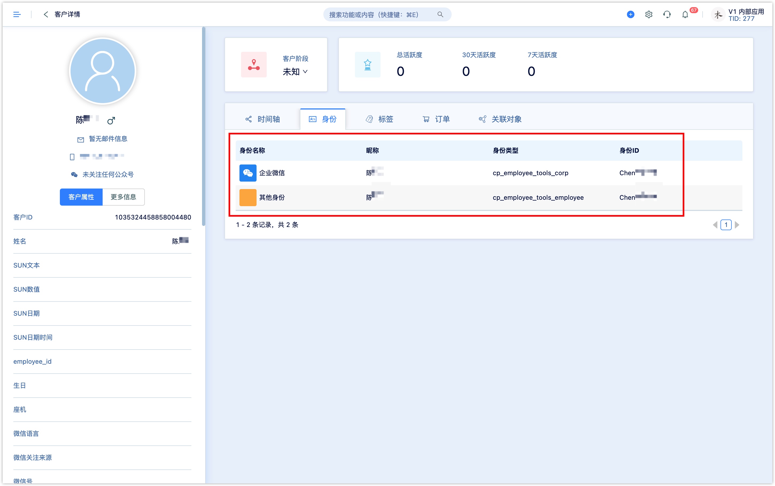Go to next page arrow in pagination
775x486 pixels.
(737, 225)
